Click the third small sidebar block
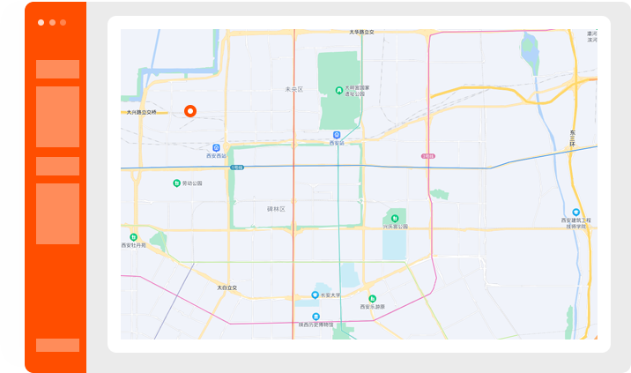The height and width of the screenshot is (373, 631). [x=57, y=166]
